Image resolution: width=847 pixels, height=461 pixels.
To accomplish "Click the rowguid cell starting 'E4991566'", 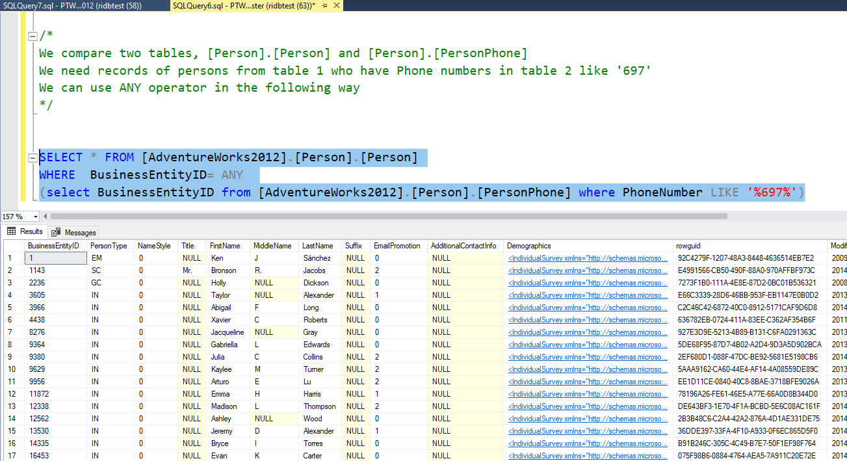I will [x=751, y=270].
